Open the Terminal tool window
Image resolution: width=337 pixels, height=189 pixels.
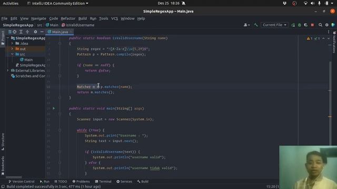click(103, 182)
